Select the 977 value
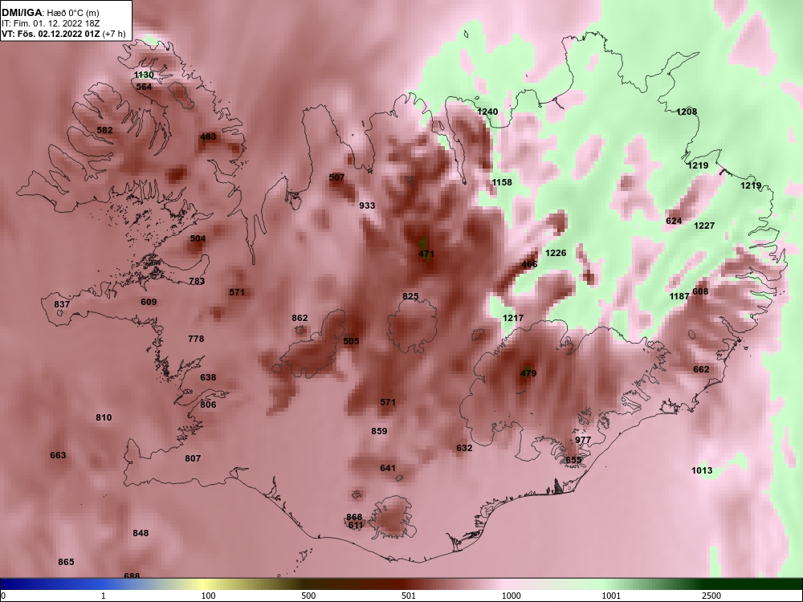 click(583, 440)
